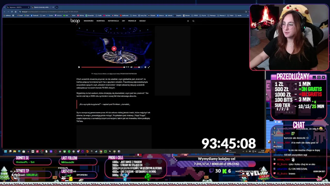
Task: Click the Windows Start button on taskbar
Action: click(5, 151)
